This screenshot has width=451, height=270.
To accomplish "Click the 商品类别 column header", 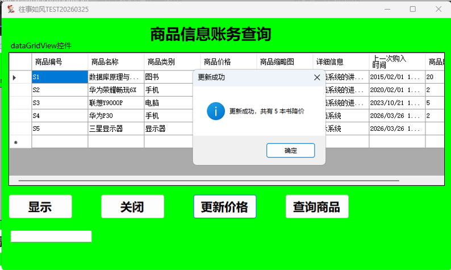I will pos(172,62).
